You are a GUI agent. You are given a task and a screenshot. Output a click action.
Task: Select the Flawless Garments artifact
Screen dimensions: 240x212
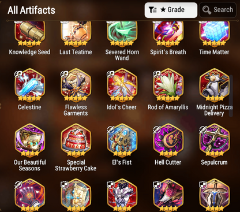76,85
